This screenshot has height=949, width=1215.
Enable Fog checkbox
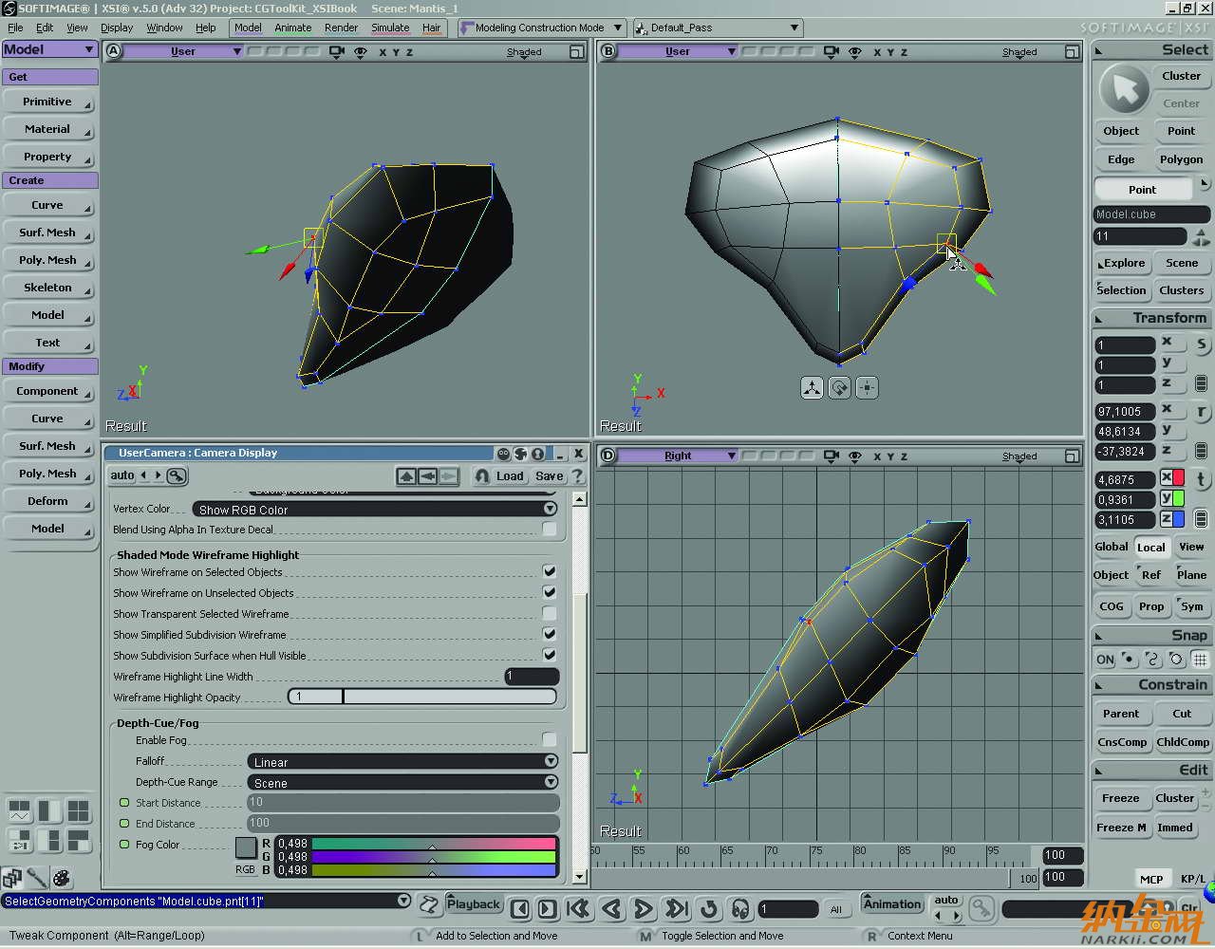coord(549,739)
